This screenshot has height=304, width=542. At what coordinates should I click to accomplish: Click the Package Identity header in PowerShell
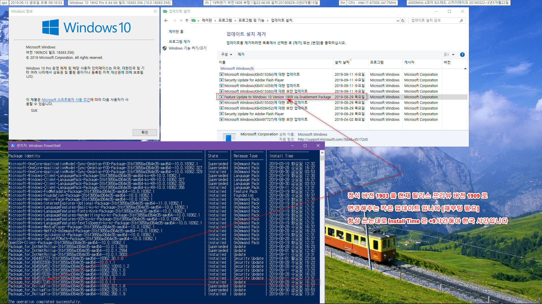point(24,156)
